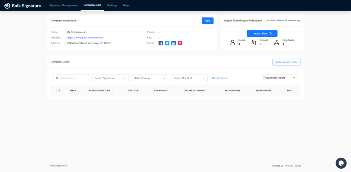
Task: Click the search magnifier icon
Action: [57, 78]
